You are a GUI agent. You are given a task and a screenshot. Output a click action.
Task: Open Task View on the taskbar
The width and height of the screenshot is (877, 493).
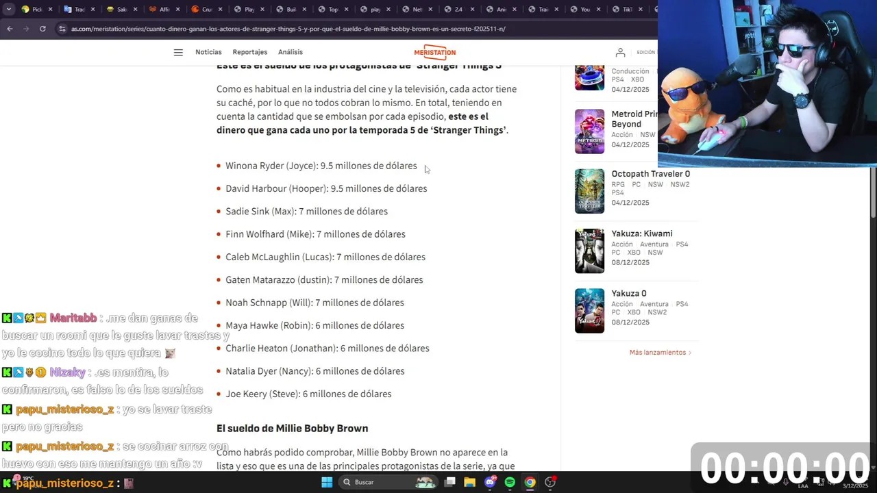point(449,482)
